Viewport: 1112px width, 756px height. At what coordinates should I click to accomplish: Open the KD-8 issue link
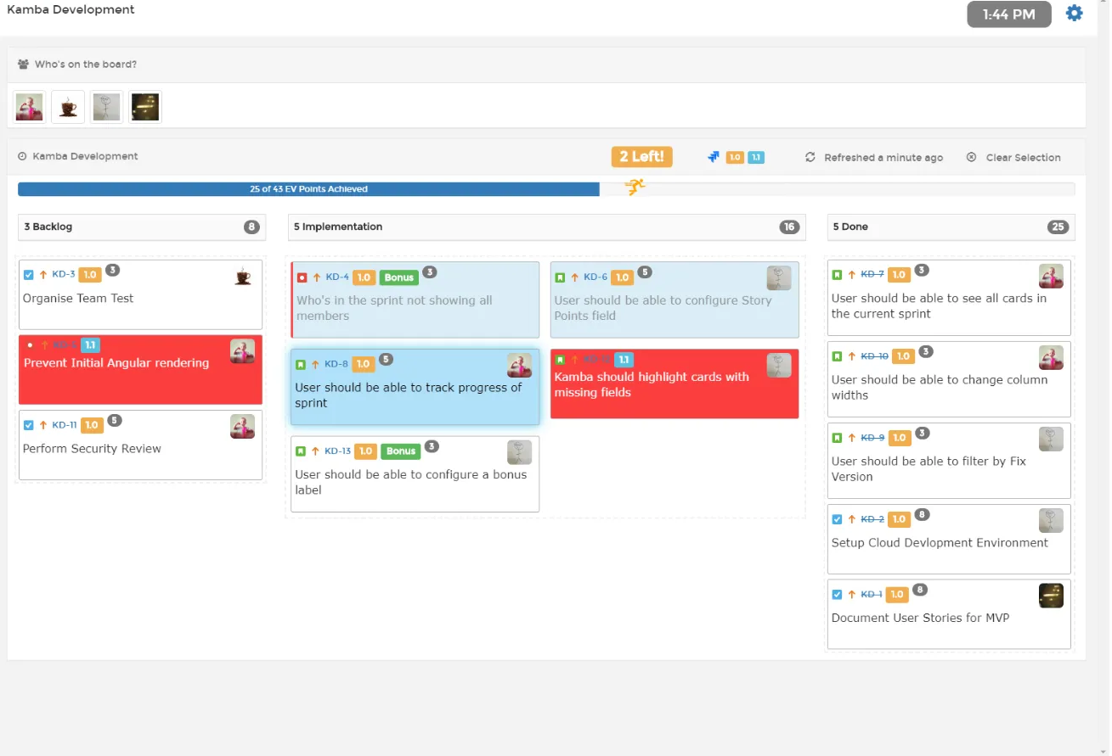pyautogui.click(x=336, y=365)
